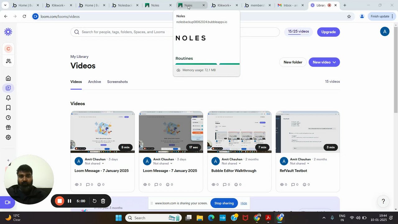Stop the Loom recording

[x=59, y=201]
